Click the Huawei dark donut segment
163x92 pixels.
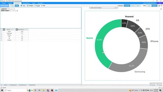(124, 23)
